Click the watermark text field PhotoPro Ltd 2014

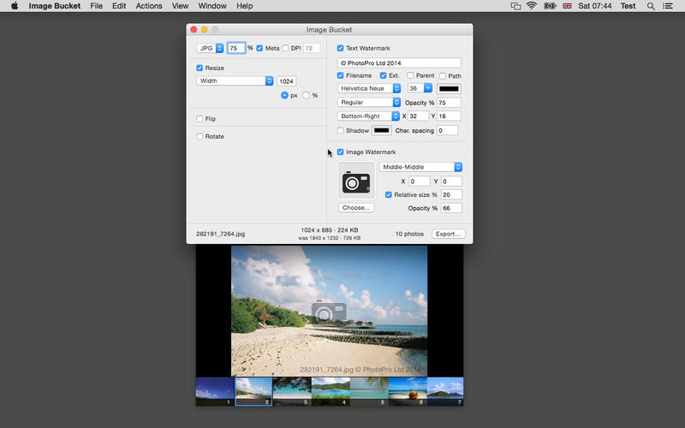[x=399, y=62]
